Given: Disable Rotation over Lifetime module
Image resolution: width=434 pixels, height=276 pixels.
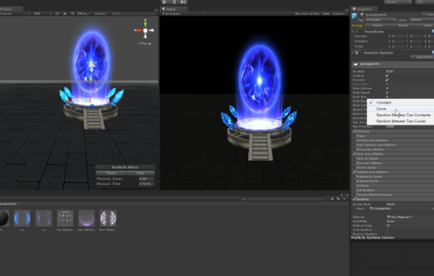Looking at the screenshot, I should tap(354, 172).
